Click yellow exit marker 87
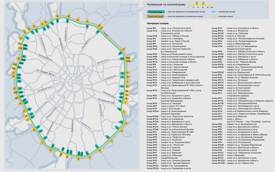 click(x=78, y=19)
